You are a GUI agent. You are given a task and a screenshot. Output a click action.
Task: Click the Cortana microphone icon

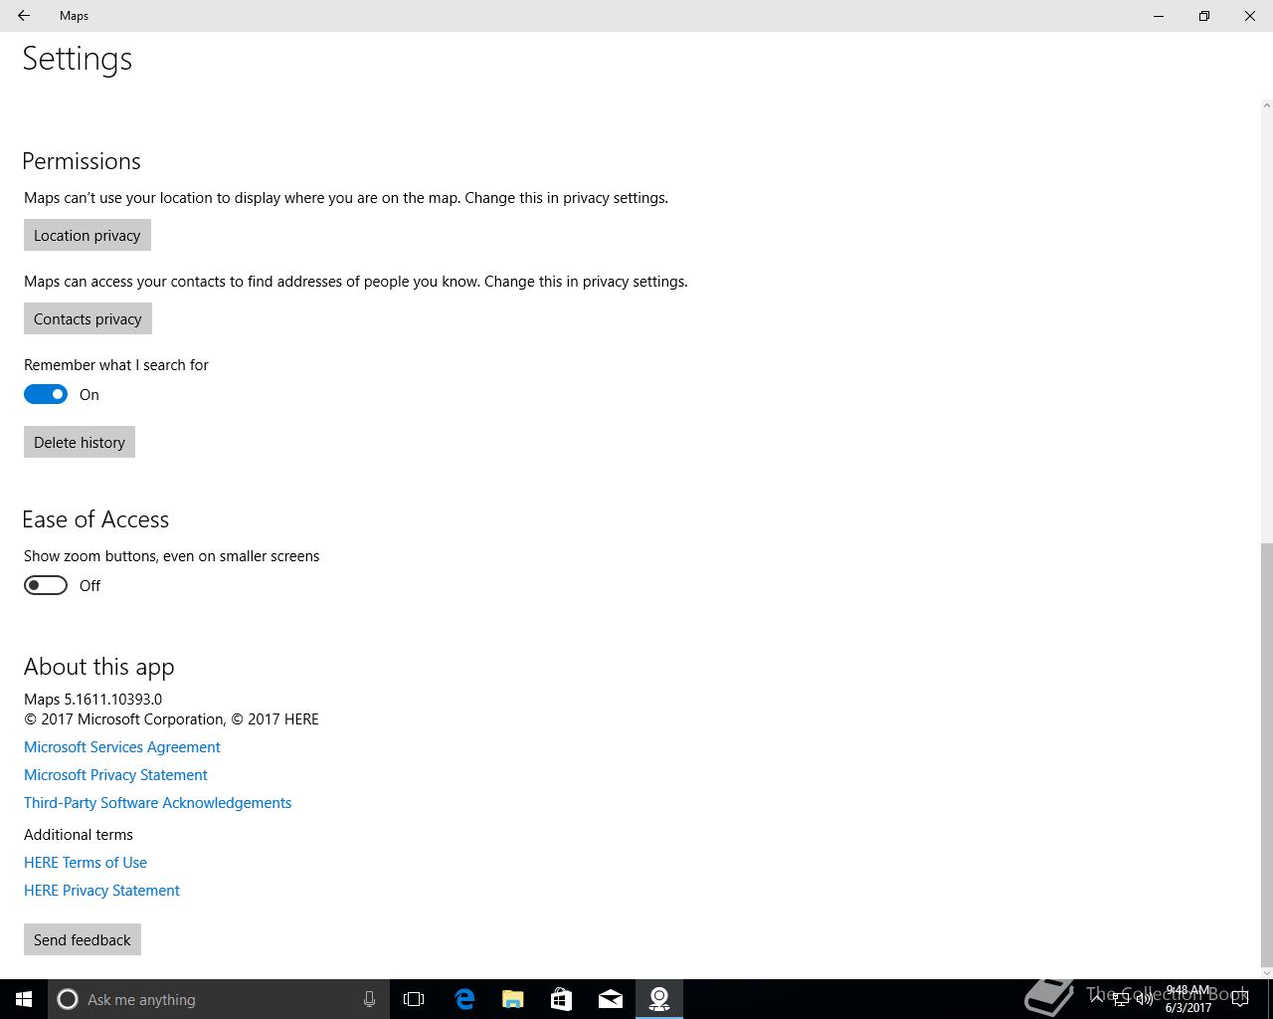coord(369,999)
